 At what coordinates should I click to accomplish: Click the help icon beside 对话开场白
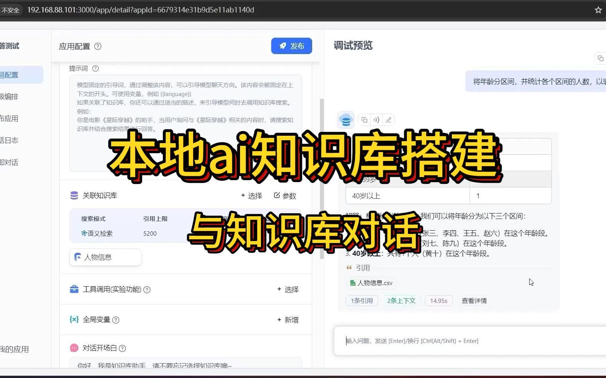122,348
